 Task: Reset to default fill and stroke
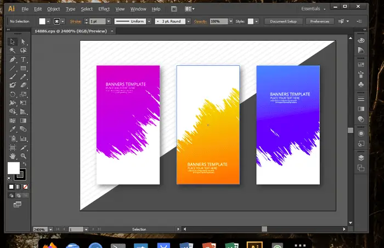coord(9,179)
